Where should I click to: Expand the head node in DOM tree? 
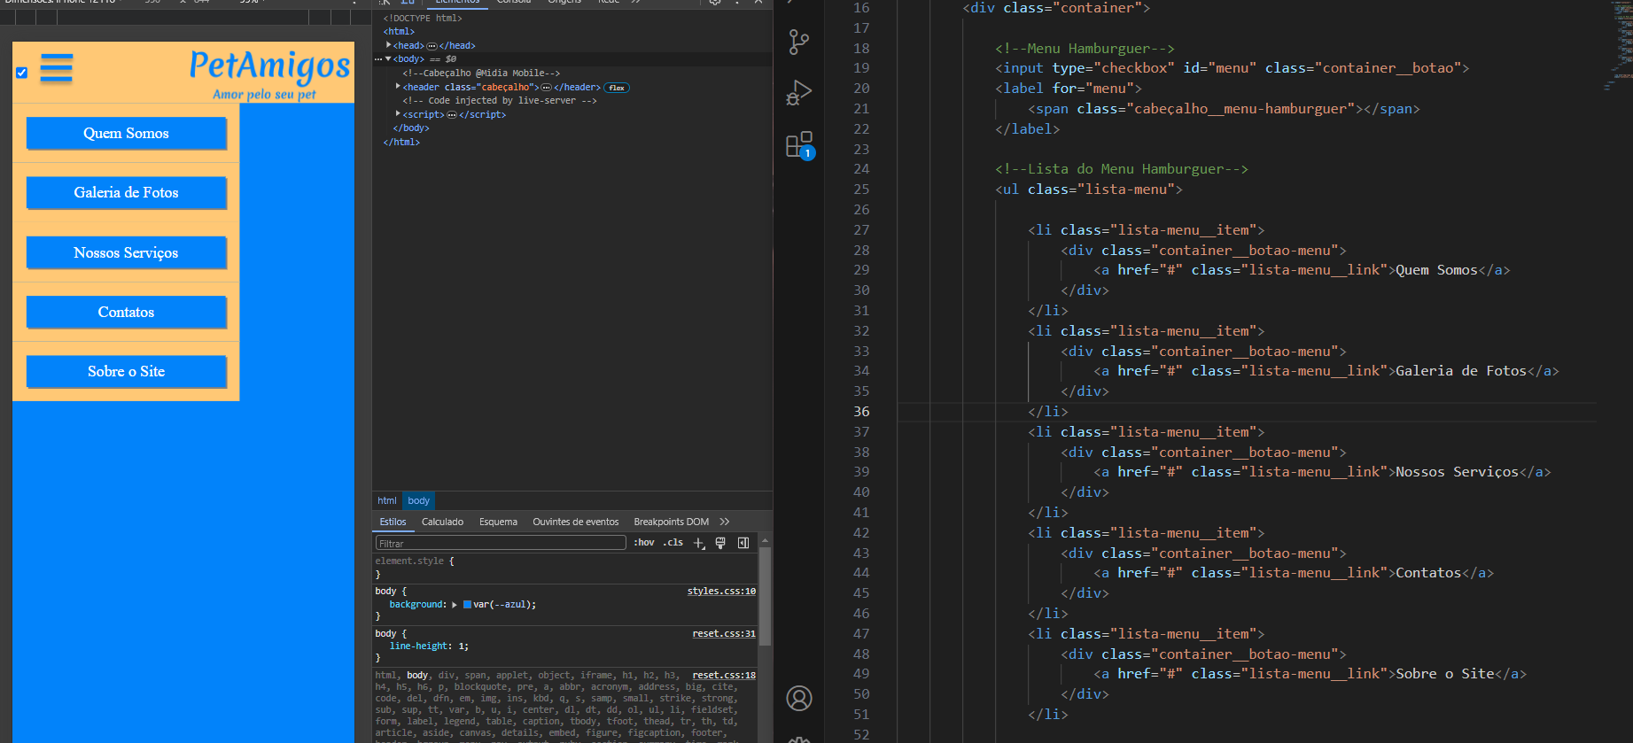pos(388,45)
